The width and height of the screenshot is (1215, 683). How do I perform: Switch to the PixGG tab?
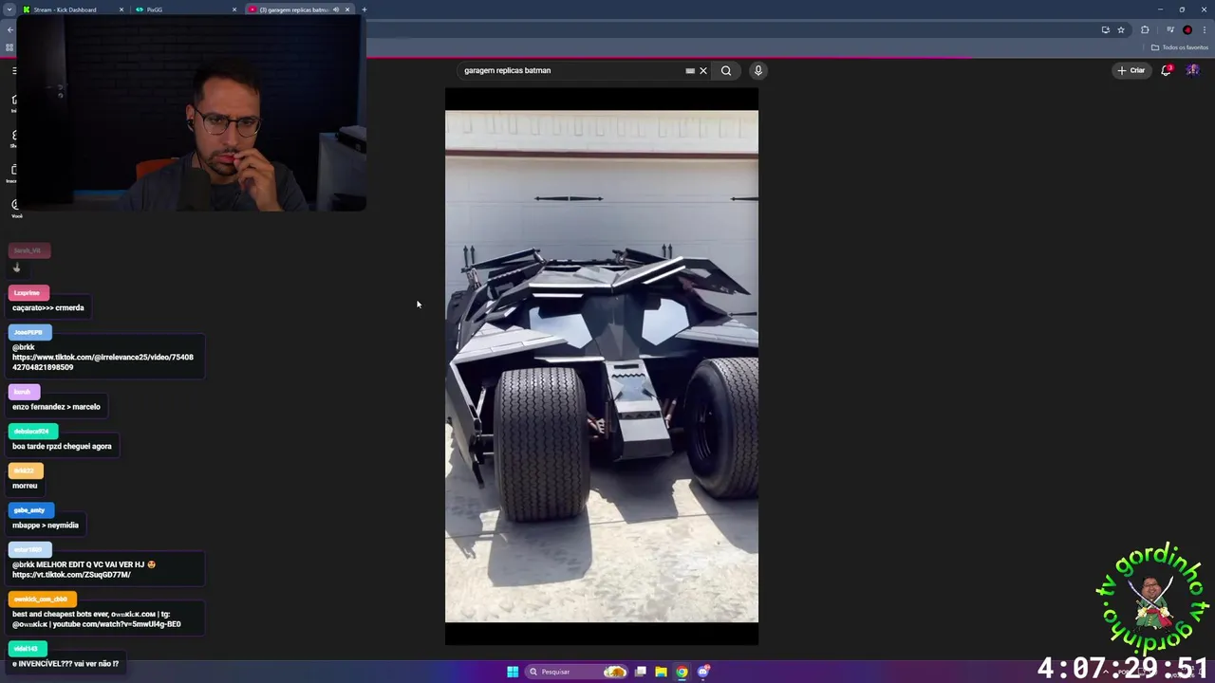coord(185,9)
